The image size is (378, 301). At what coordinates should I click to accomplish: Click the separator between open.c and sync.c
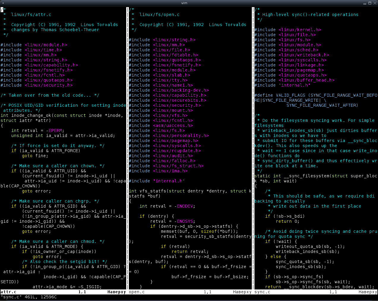pyautogui.click(x=253, y=148)
